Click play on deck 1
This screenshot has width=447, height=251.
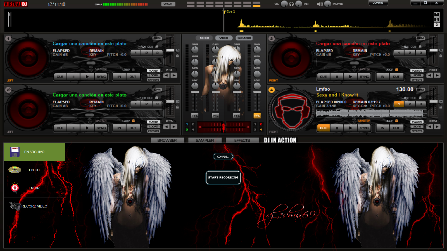tap(87, 77)
